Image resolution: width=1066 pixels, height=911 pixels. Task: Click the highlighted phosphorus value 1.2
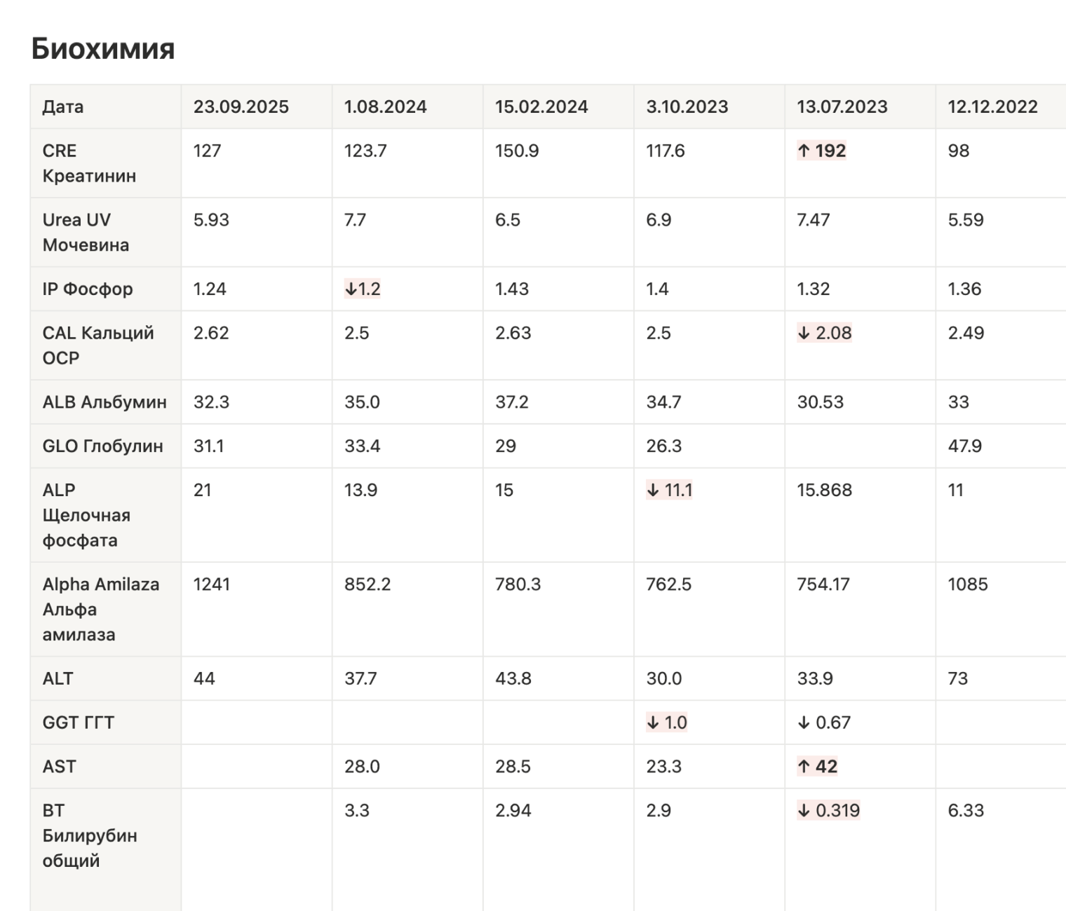click(363, 289)
